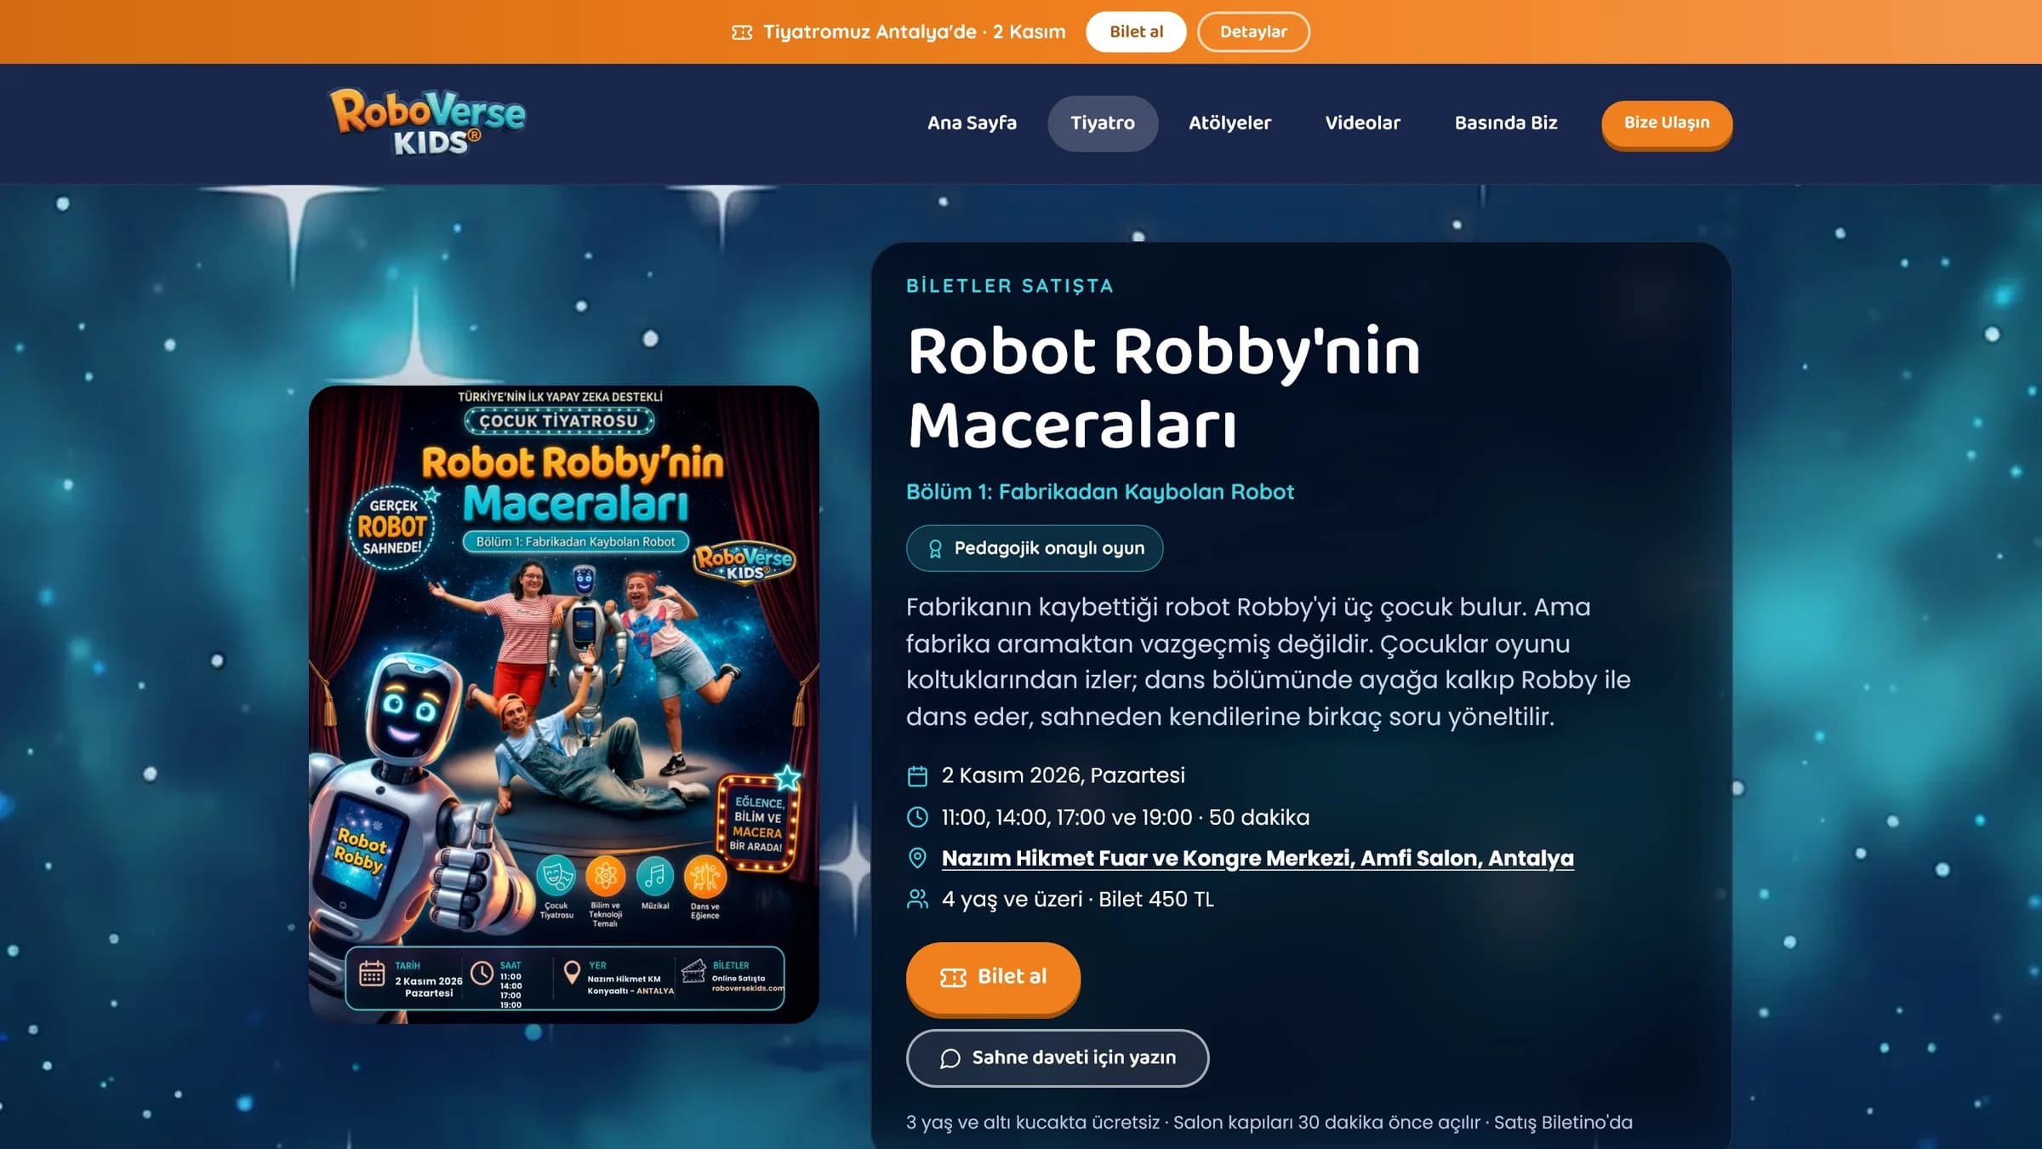Open the Videolar page
2042x1149 pixels.
[1362, 123]
